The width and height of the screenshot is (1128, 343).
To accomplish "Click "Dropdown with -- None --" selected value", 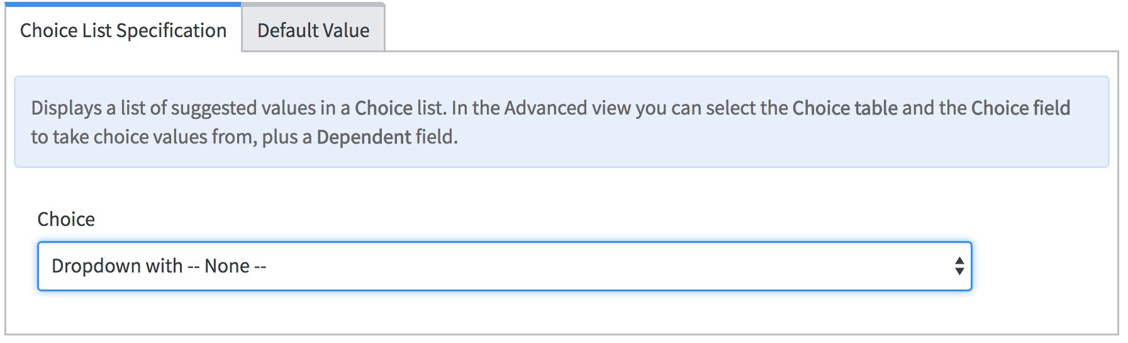I will (x=159, y=266).
